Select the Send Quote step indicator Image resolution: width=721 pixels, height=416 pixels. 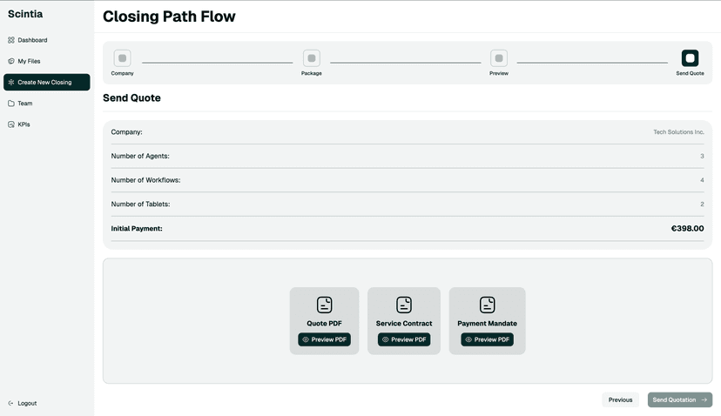pyautogui.click(x=690, y=58)
